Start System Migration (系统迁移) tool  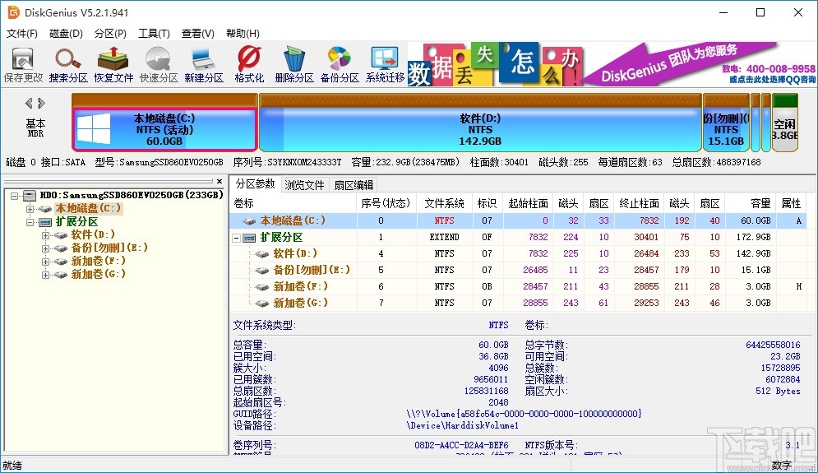(x=385, y=65)
